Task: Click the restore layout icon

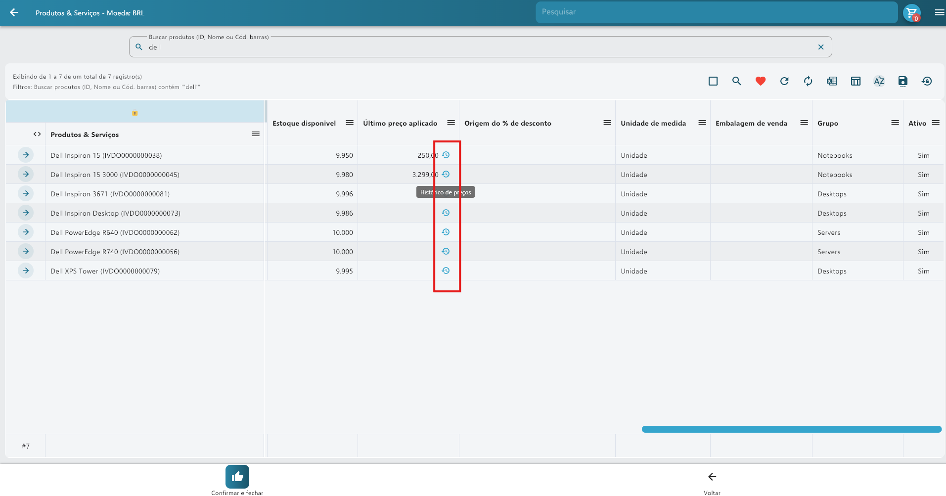Action: pos(927,81)
